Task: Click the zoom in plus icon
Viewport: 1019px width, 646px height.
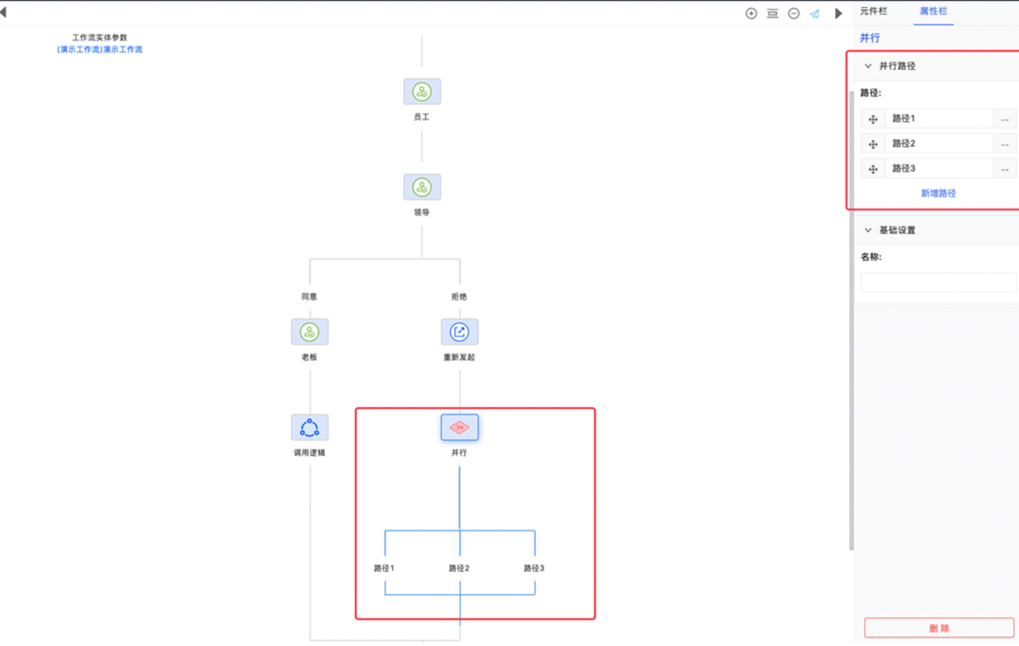Action: (751, 14)
